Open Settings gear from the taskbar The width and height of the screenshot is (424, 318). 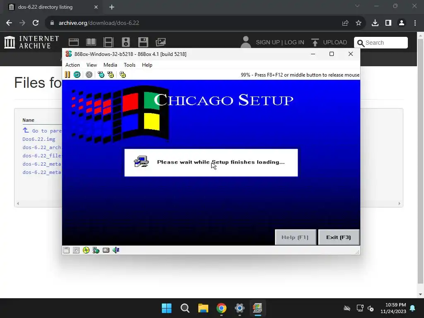(240, 308)
